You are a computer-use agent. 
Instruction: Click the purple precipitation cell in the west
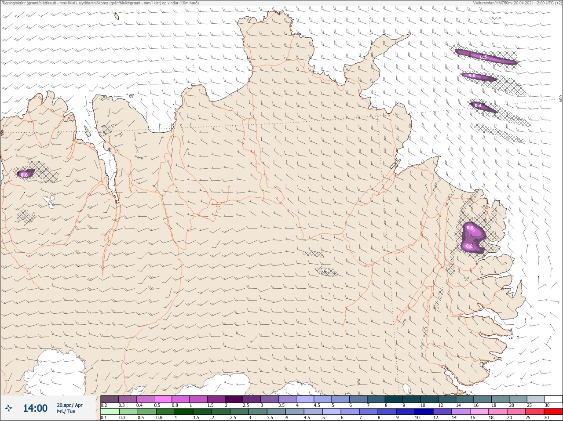26,174
